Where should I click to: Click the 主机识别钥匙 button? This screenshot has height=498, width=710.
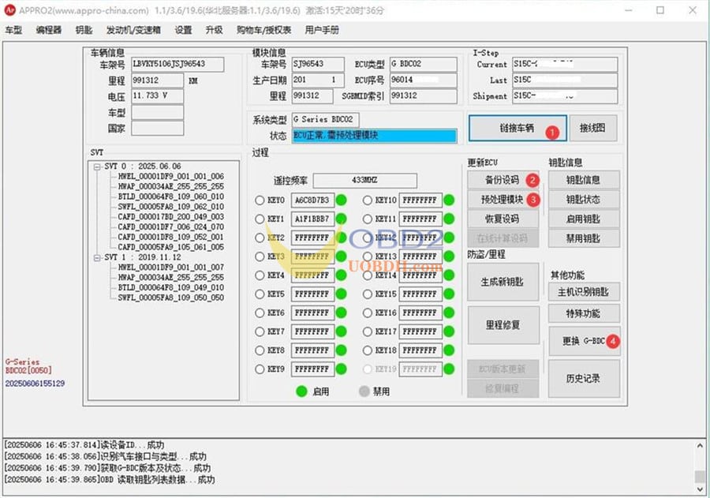click(584, 292)
